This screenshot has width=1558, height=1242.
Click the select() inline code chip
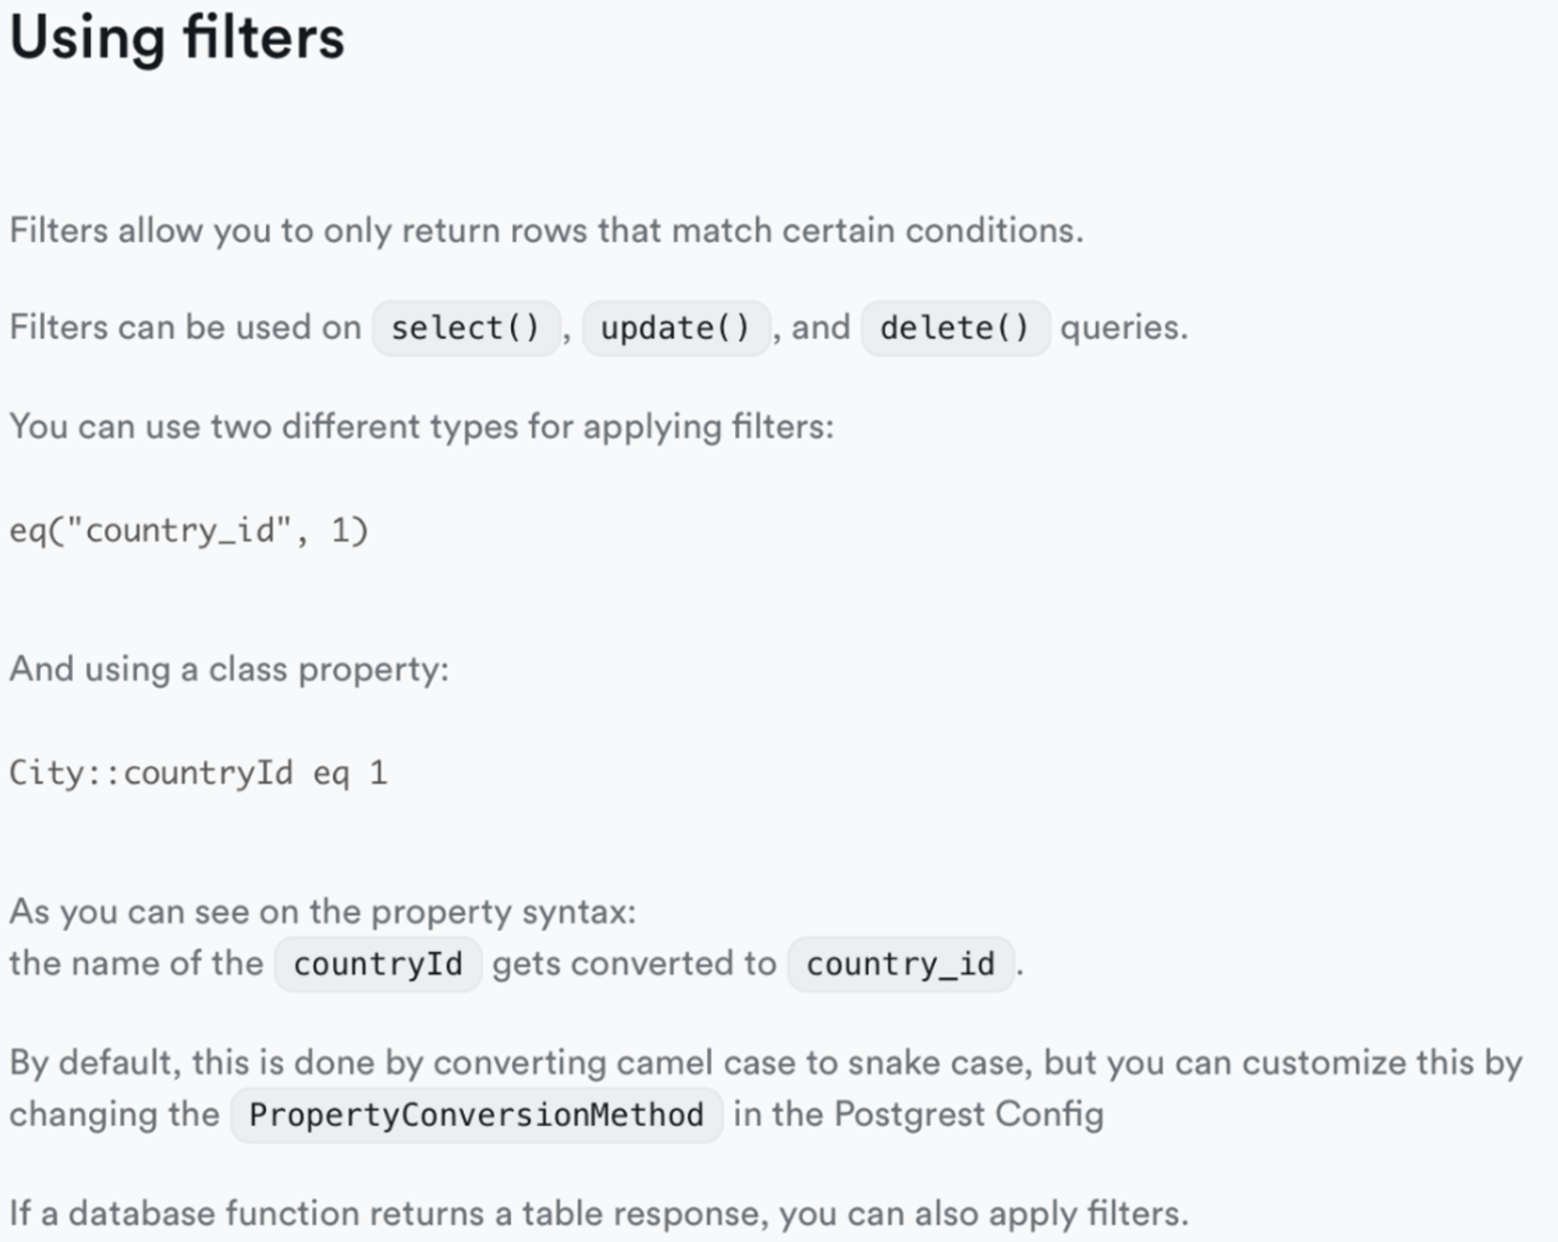click(466, 328)
